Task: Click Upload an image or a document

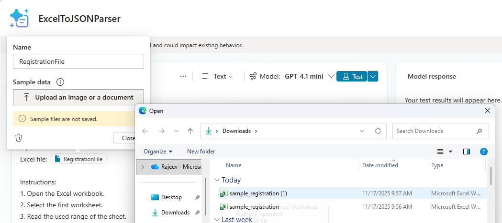Action: (78, 97)
